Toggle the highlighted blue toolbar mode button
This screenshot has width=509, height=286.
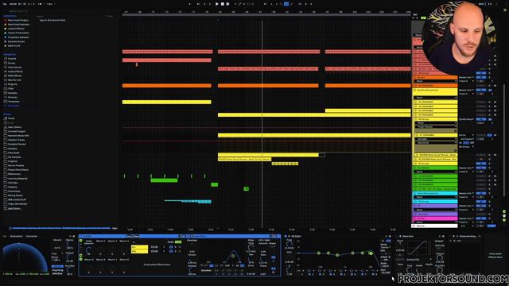[286, 4]
